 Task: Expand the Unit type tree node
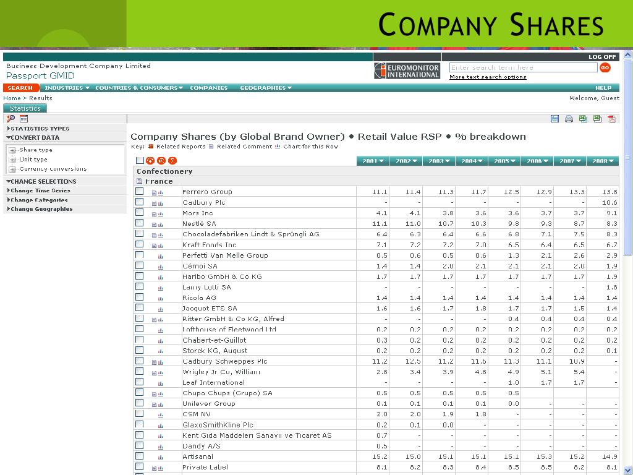pyautogui.click(x=12, y=160)
